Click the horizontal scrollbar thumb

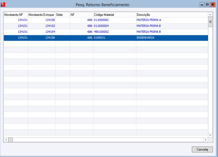coord(11,140)
